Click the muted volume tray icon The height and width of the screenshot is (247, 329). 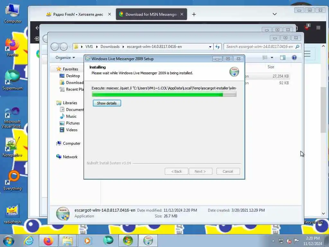[289, 241]
